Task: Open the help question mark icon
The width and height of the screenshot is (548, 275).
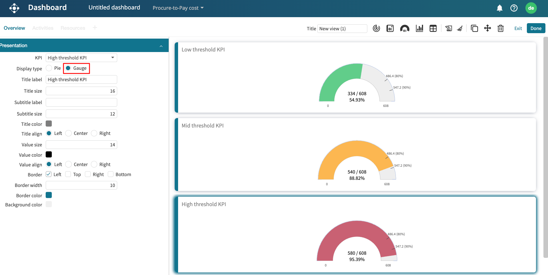Action: pyautogui.click(x=514, y=8)
